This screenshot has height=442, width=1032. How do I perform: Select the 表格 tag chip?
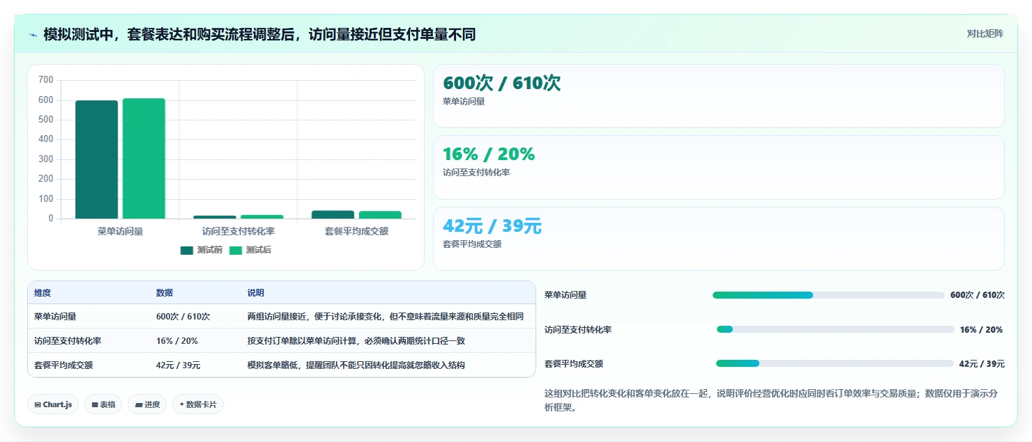(103, 404)
